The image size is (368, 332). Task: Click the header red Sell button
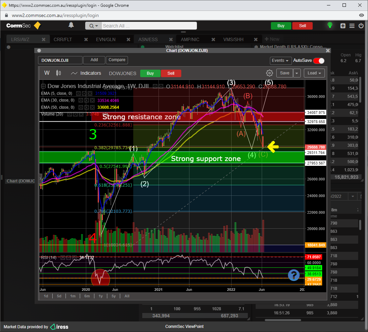tap(302, 26)
